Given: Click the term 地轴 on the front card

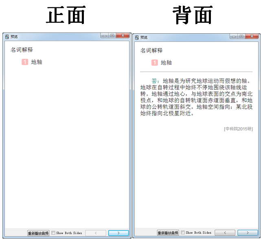Looking at the screenshot, I should coord(37,62).
